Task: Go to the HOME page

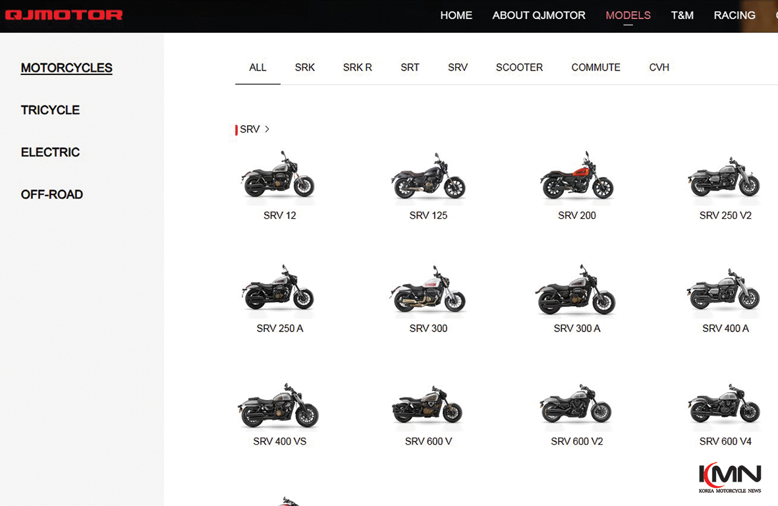Action: (x=456, y=15)
